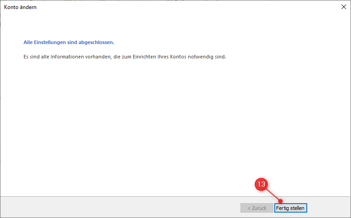
Task: Close the Konto ändern dialog
Action: click(343, 7)
